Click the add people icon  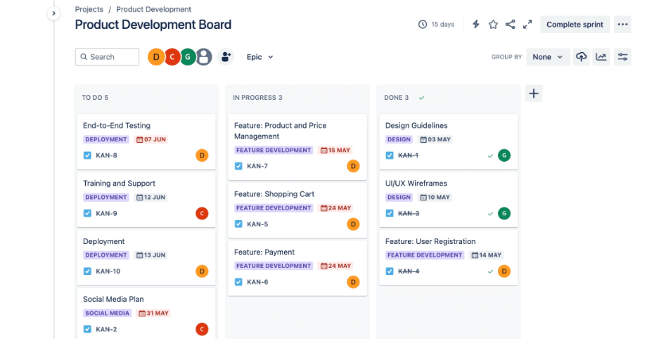[226, 57]
